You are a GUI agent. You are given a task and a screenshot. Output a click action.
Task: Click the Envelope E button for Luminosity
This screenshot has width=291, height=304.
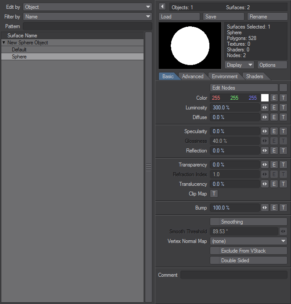(x=274, y=108)
